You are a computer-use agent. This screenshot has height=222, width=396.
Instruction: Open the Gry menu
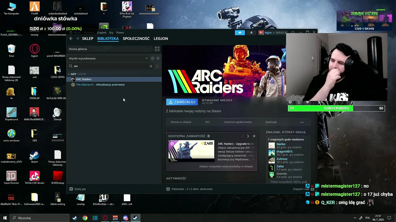pos(111,33)
